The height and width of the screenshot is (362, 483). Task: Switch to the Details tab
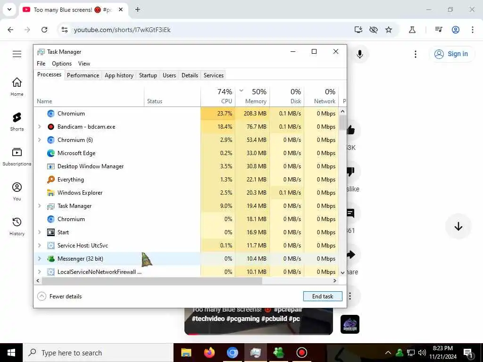[x=190, y=75]
